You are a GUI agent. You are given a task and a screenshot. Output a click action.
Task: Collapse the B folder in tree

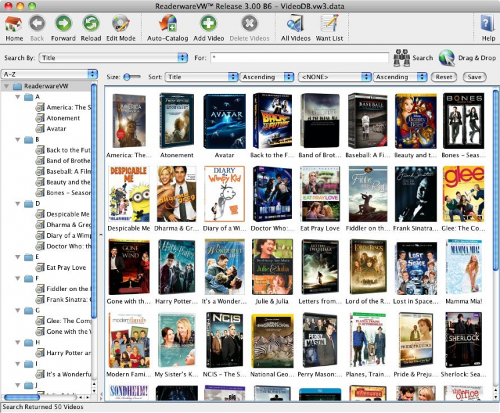click(x=18, y=140)
